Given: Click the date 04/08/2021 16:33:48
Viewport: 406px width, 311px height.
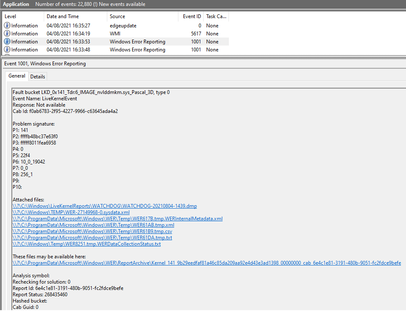Looking at the screenshot, I should (x=68, y=50).
